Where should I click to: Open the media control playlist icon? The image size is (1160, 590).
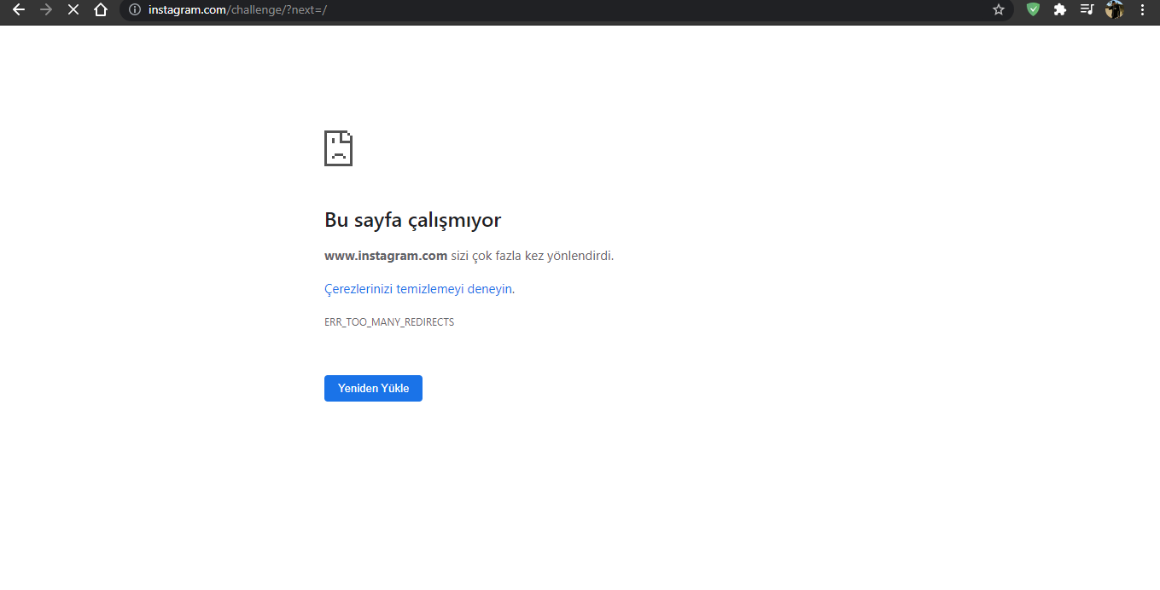1087,10
